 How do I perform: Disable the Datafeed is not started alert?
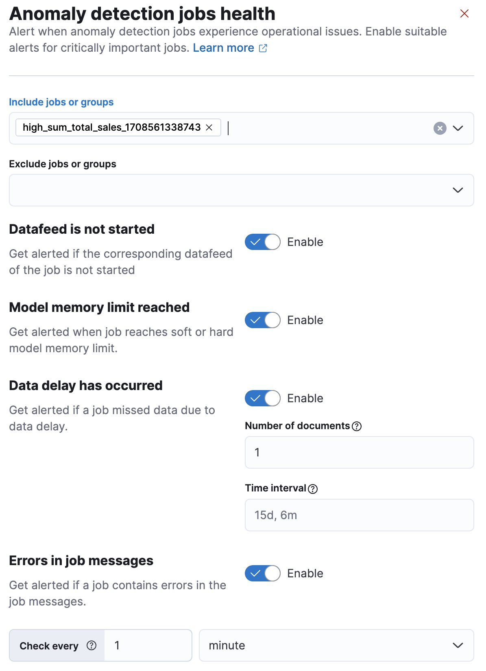(262, 241)
